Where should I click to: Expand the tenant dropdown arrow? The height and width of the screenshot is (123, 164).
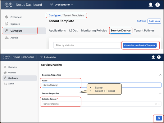point(159,104)
